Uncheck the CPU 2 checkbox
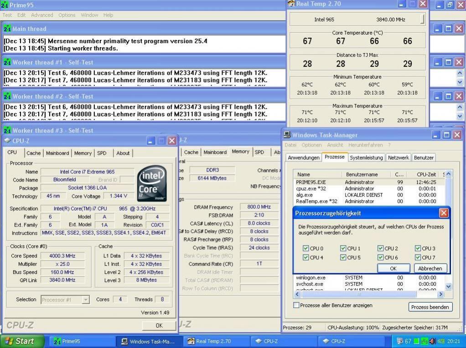466x348 pixels. (380, 248)
